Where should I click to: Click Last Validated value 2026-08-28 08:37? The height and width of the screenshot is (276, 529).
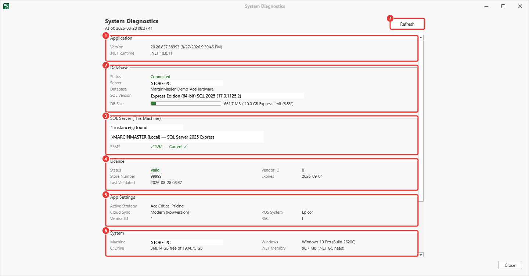(166, 183)
